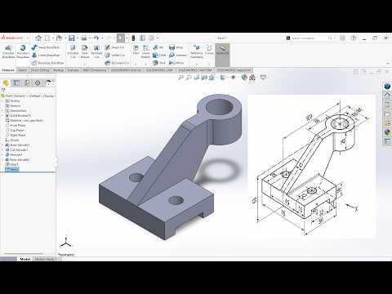Choose the Swept Boss/Base tool
Screen dimensions: 392x294
(x=46, y=47)
